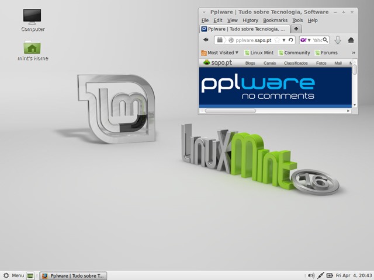
Task: Show more bookmarks with the chevron
Action: point(354,52)
